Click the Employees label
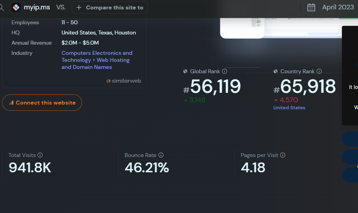This screenshot has height=213, width=358. click(x=25, y=22)
